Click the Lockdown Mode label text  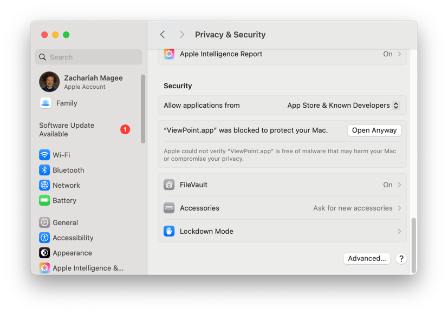click(x=206, y=231)
